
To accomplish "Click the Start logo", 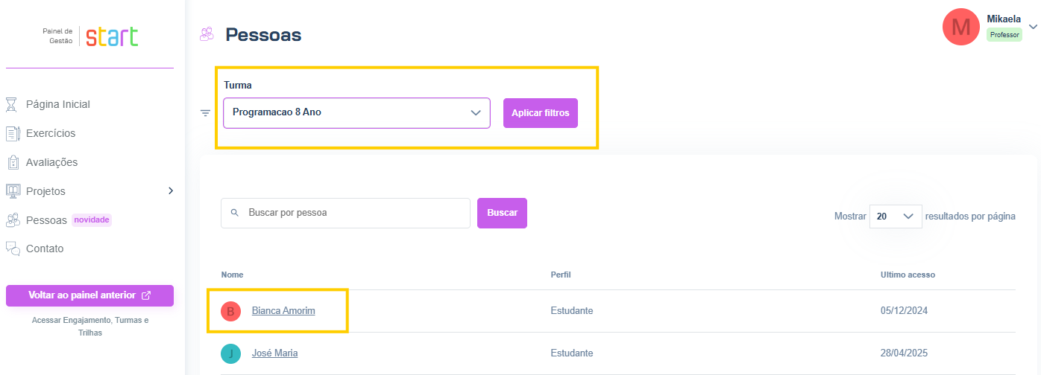I will pos(112,36).
